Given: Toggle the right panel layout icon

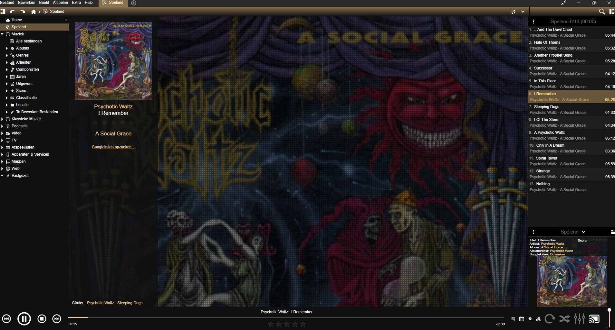Looking at the screenshot, I should coord(611,12).
